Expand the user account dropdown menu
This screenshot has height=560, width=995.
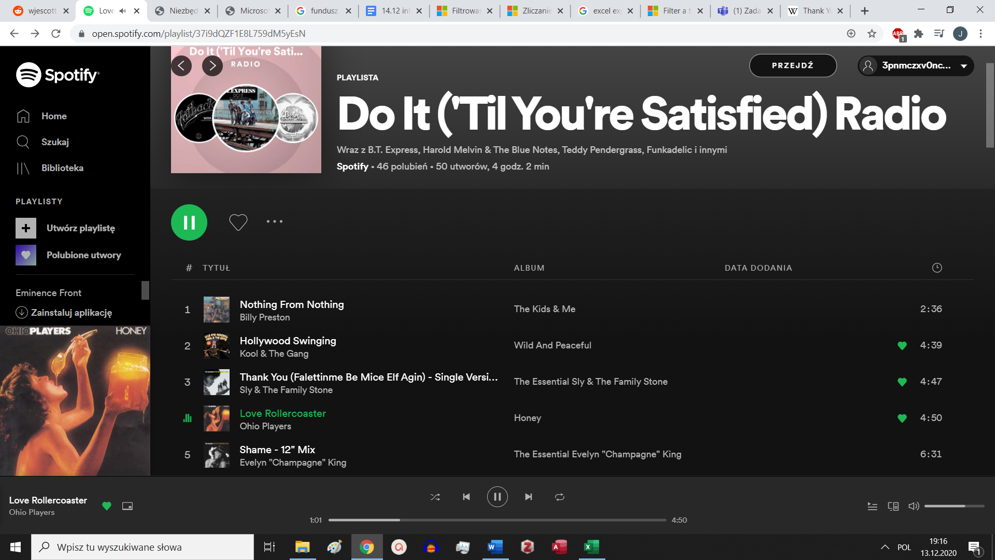[916, 66]
